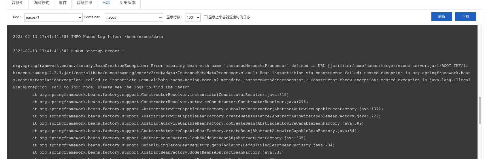
Task: Click the stack line ConstructorResolver.java:296
Action: point(170,102)
